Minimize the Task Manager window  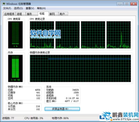pyautogui.click(x=120, y=4)
